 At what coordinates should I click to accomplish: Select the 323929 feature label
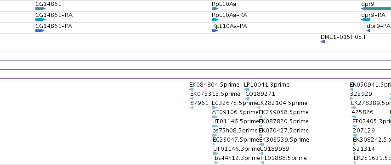pyautogui.click(x=361, y=94)
